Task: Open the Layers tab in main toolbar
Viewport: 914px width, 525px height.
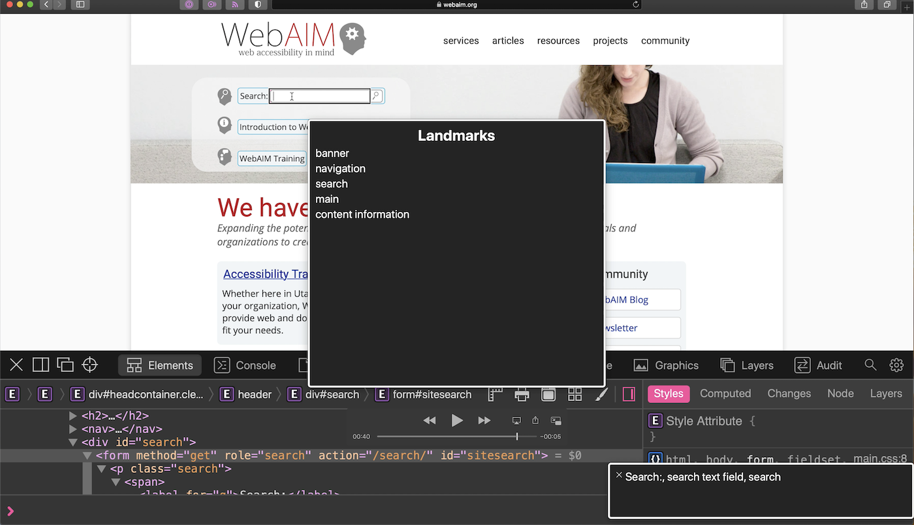Action: click(x=747, y=365)
